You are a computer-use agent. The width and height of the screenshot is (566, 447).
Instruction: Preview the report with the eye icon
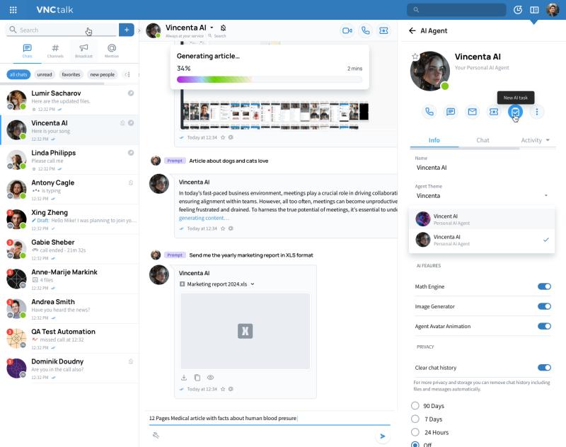click(210, 378)
